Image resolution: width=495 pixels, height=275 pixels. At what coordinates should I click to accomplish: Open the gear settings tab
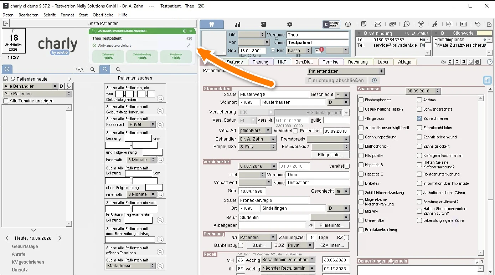pos(289,24)
